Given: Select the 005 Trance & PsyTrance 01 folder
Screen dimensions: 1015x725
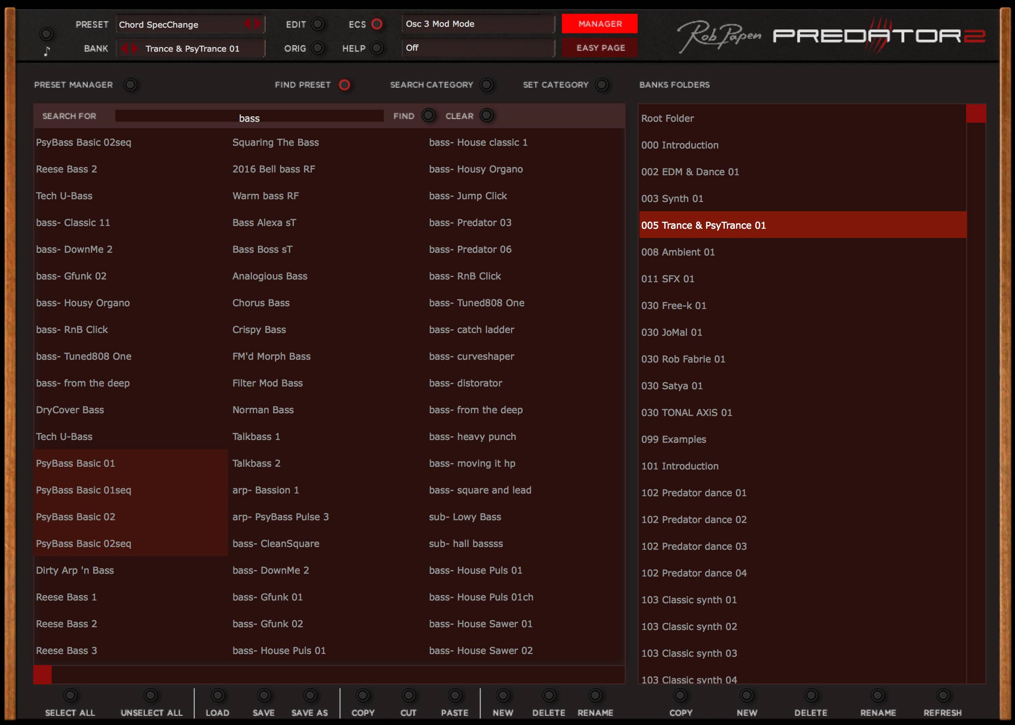Looking at the screenshot, I should coord(802,225).
